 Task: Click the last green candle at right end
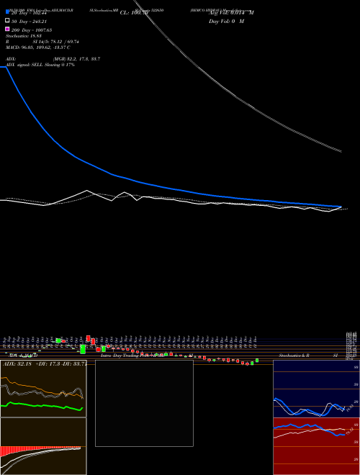257,360
